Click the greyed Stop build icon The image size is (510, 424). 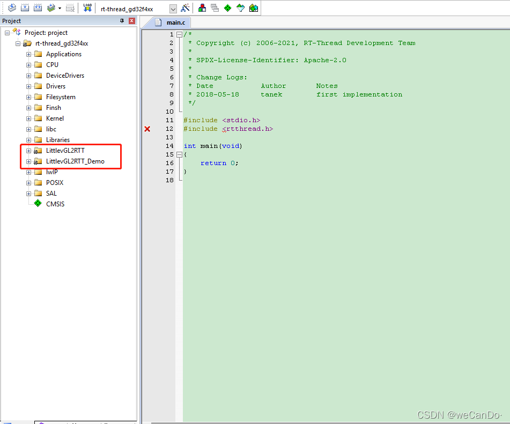coord(70,8)
